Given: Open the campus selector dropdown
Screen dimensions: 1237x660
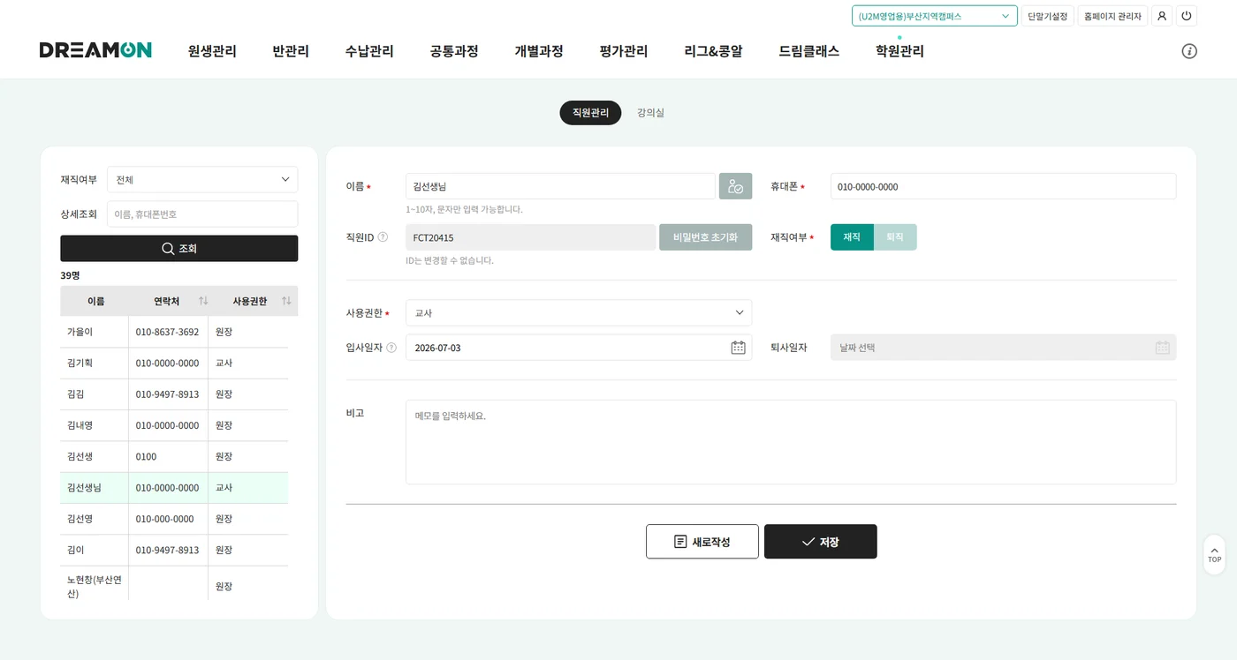Looking at the screenshot, I should 935,16.
